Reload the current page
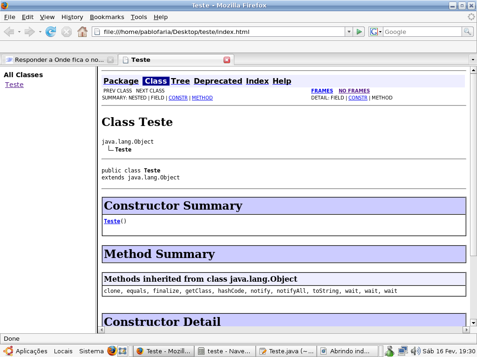This screenshot has width=477, height=357. pos(51,32)
